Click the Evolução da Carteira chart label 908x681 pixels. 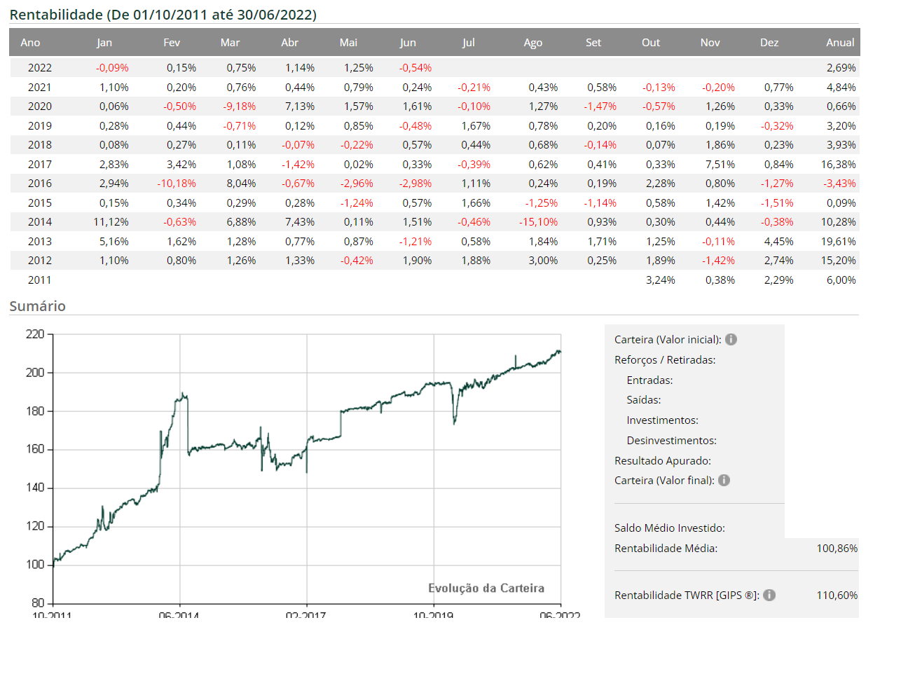(486, 588)
